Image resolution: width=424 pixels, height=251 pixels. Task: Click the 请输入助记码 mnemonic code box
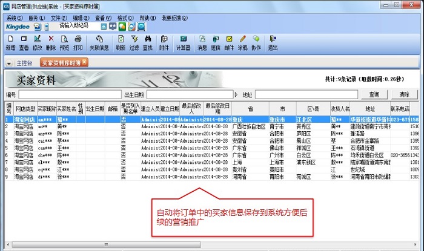pyautogui.click(x=78, y=26)
